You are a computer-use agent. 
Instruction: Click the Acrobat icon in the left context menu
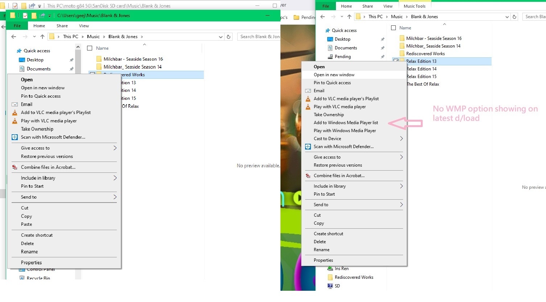15,167
